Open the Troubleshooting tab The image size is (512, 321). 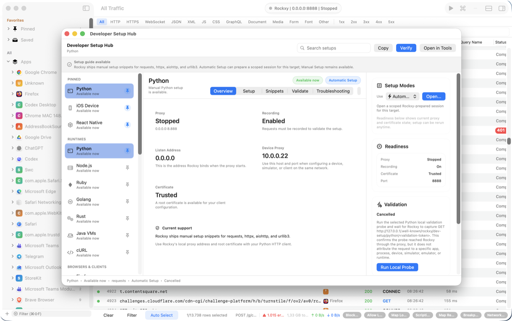click(333, 91)
